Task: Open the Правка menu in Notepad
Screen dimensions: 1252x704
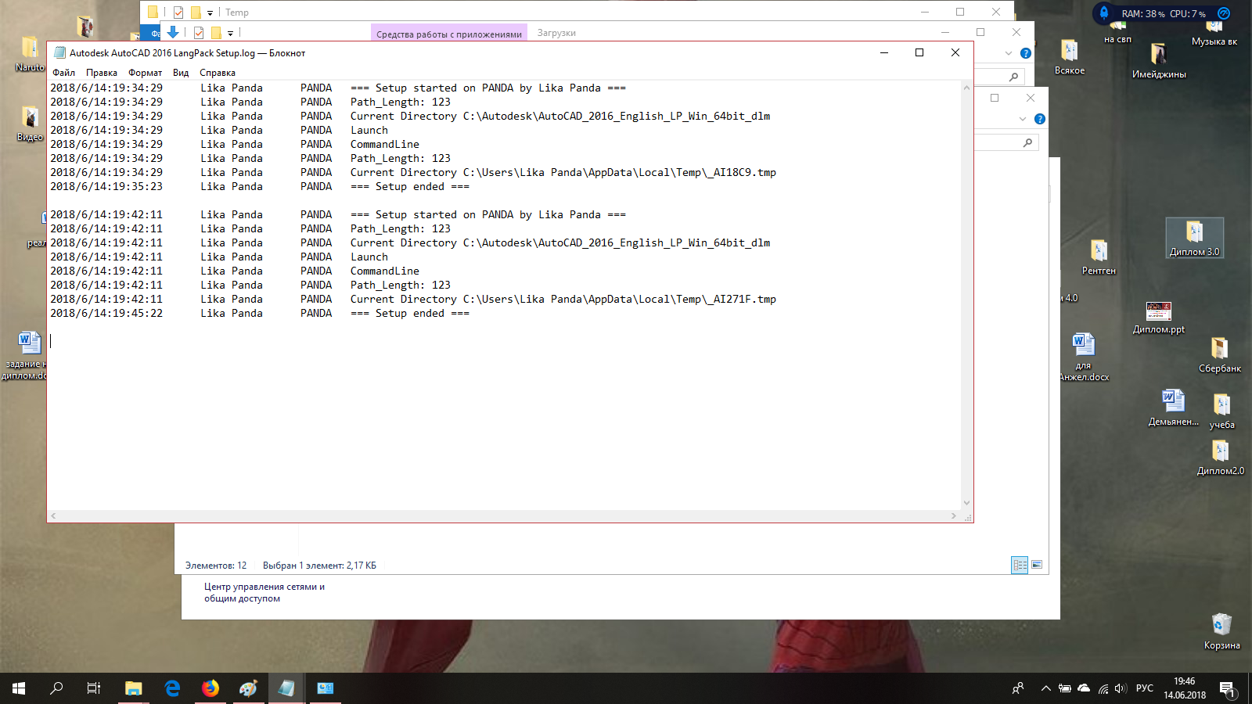Action: point(102,73)
